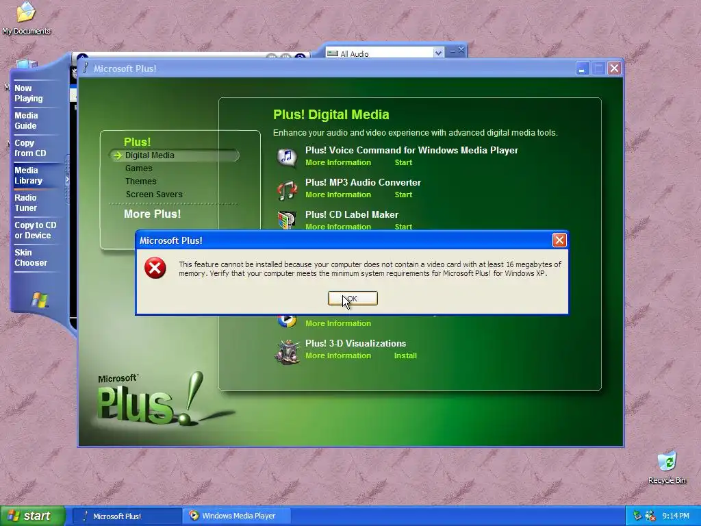The width and height of the screenshot is (701, 526).
Task: Open Now Playing in Media Player
Action: coord(29,93)
